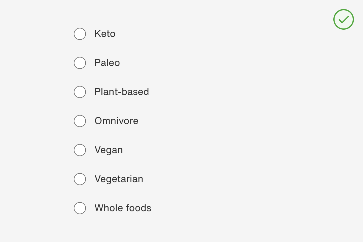Click the Whole foods label text

click(123, 208)
